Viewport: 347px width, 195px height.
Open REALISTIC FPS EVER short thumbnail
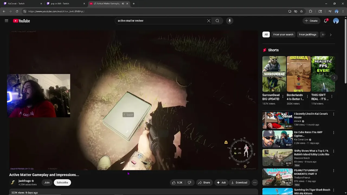pos(323,74)
